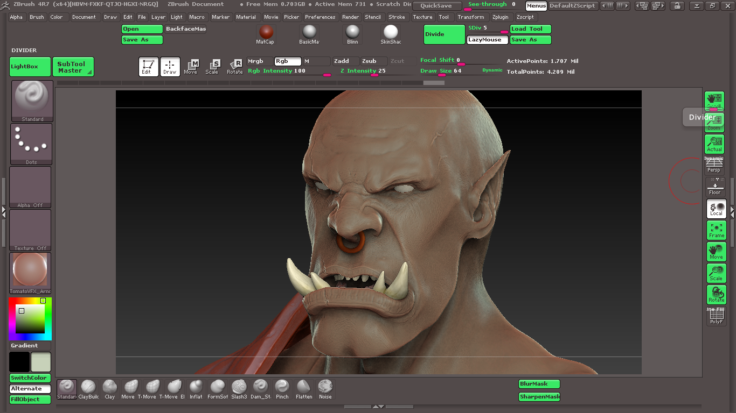Toggle the Menus button

point(536,6)
